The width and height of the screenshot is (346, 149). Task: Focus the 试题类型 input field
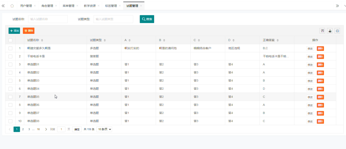point(113,19)
